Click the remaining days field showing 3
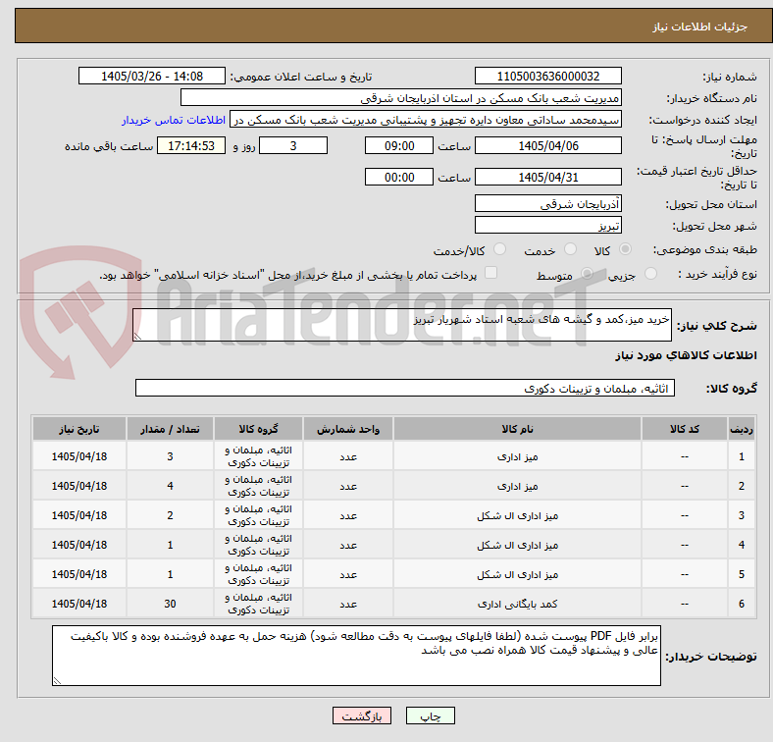This screenshot has width=773, height=742. 293,145
